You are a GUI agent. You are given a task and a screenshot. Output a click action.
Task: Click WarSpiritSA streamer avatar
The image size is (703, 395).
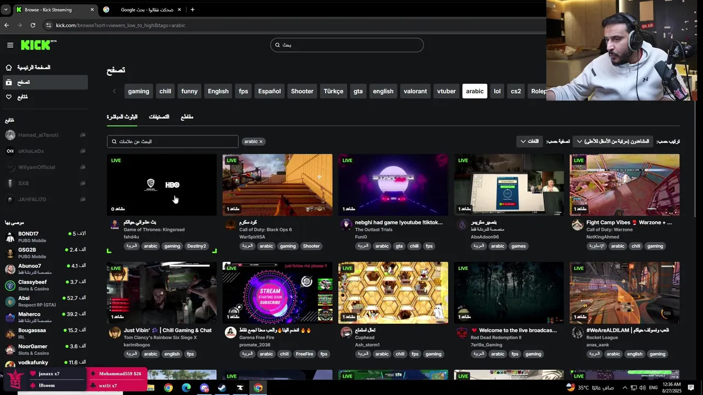[x=231, y=224]
